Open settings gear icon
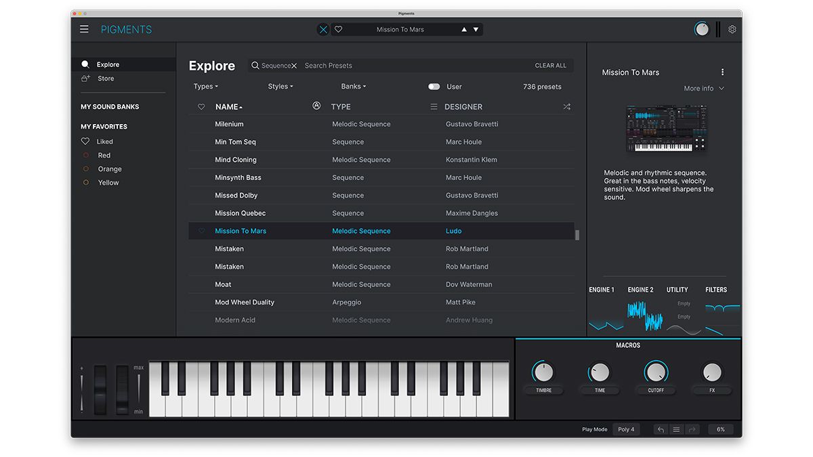813x457 pixels. click(x=732, y=29)
